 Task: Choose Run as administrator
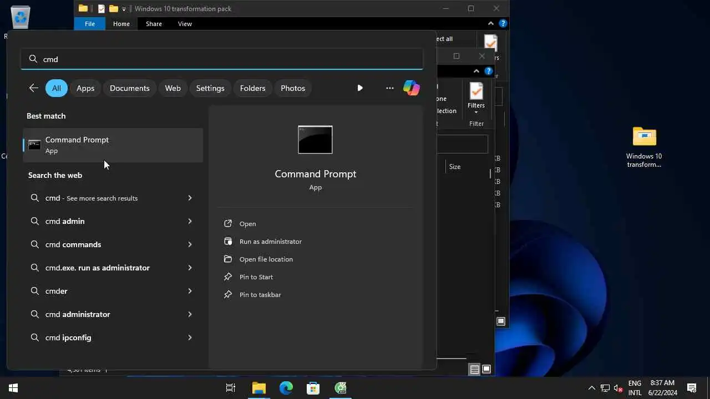tap(271, 242)
